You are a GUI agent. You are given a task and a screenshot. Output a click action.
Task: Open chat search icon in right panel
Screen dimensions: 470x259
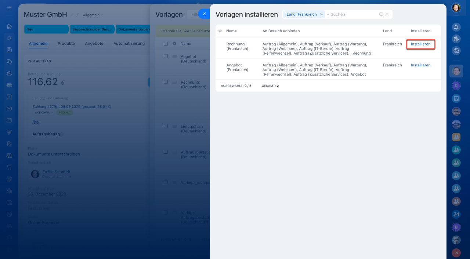[x=456, y=51]
